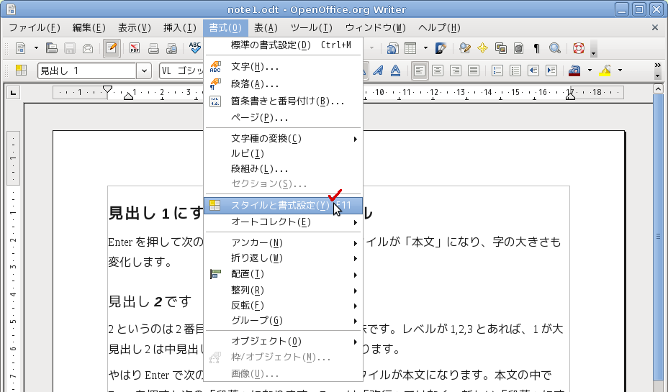
Task: Open ツール(T) menu
Action: coord(311,28)
